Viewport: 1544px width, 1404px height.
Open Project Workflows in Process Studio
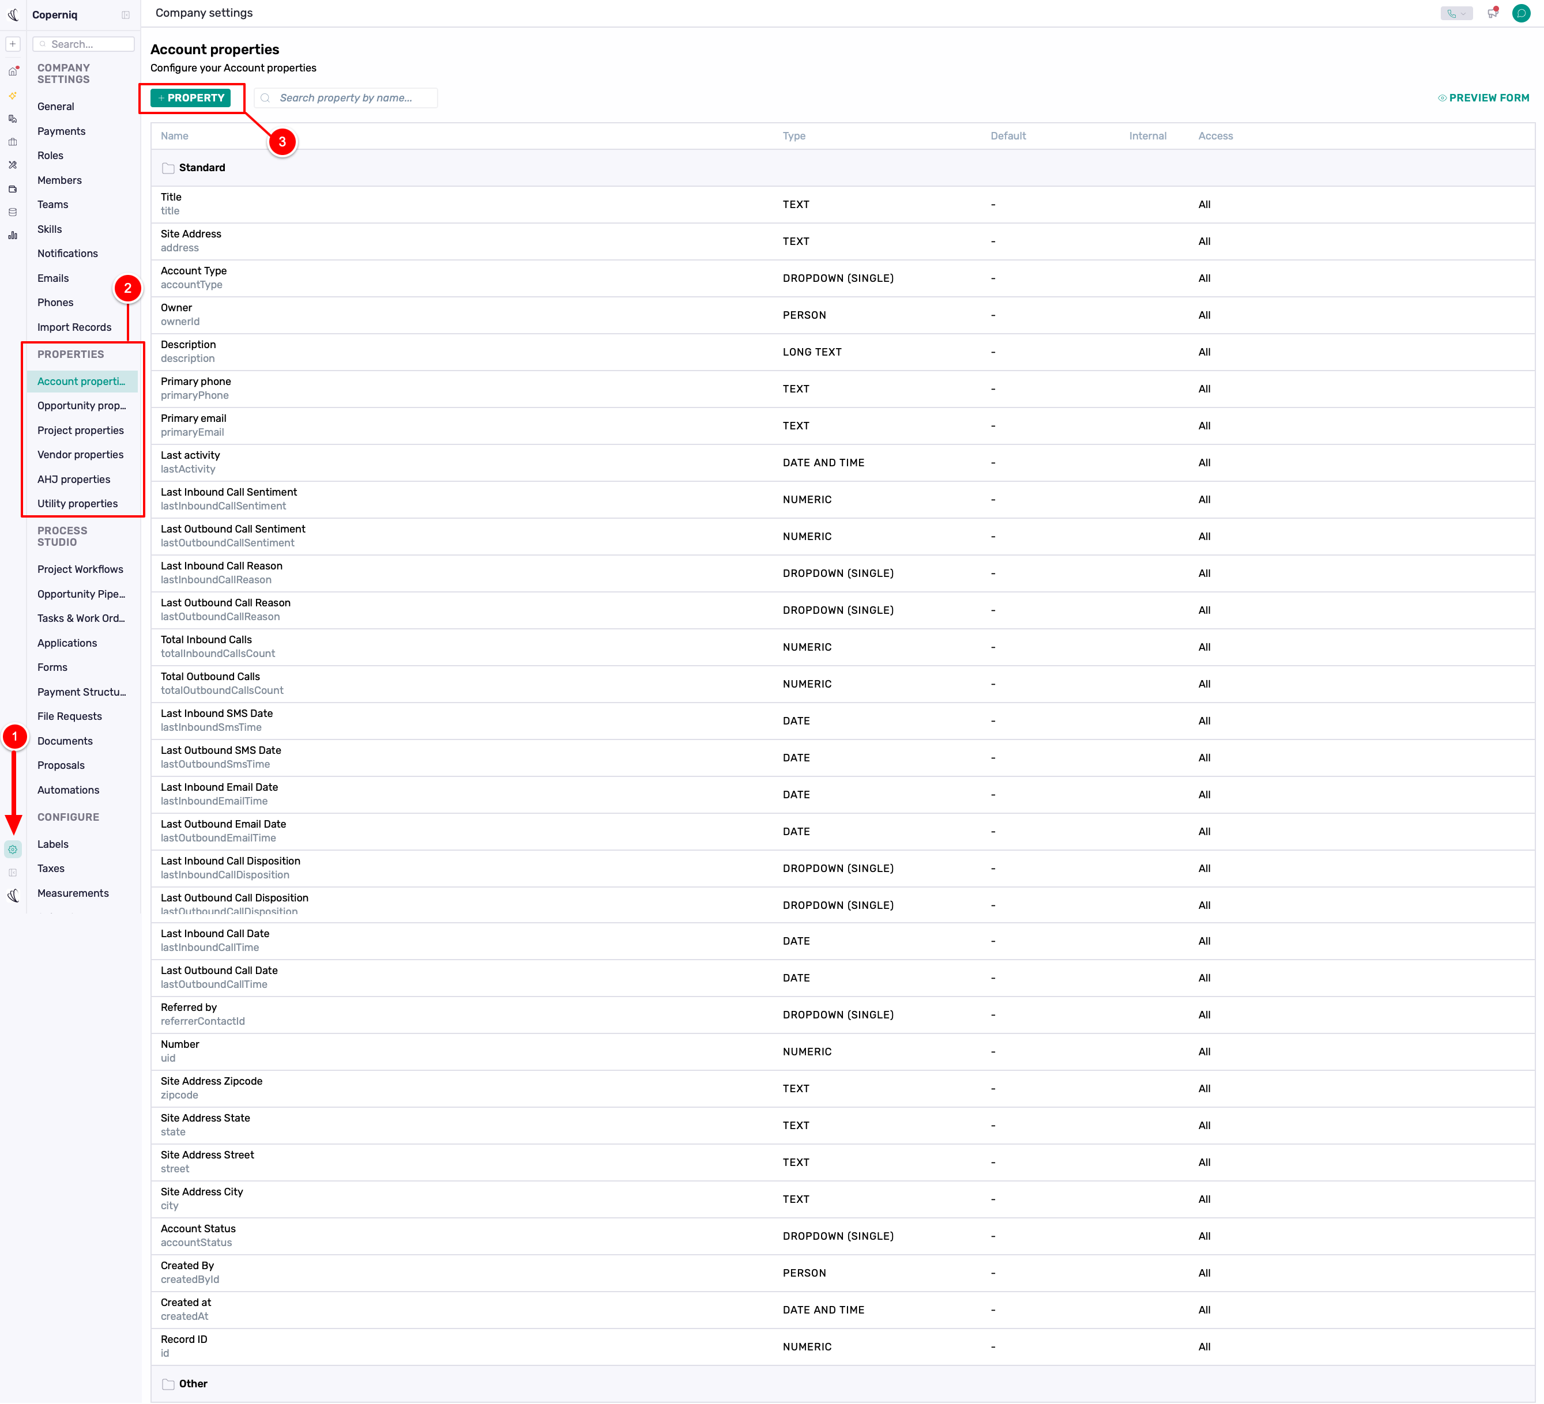point(80,569)
